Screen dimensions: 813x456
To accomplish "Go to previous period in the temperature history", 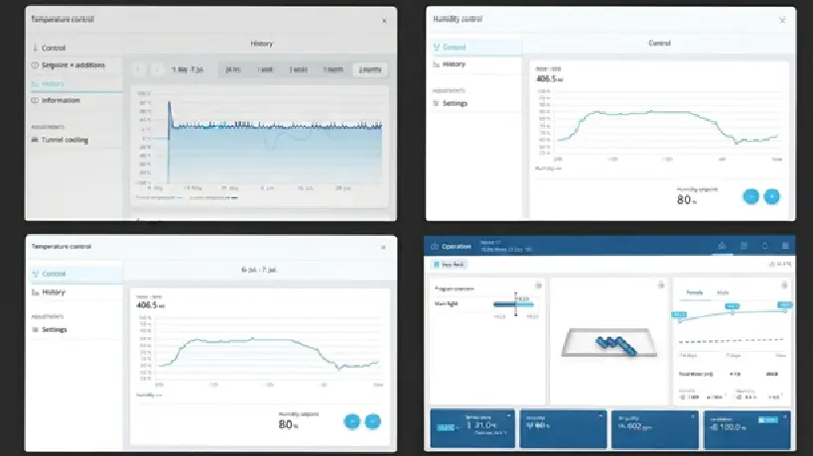I will [138, 69].
